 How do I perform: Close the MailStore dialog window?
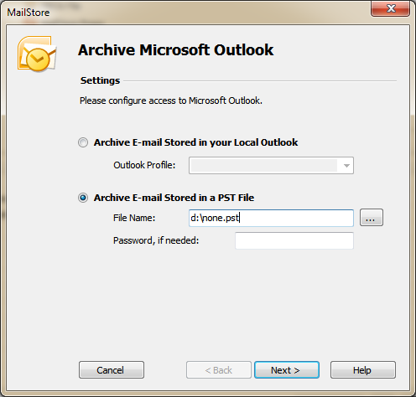click(391, 8)
